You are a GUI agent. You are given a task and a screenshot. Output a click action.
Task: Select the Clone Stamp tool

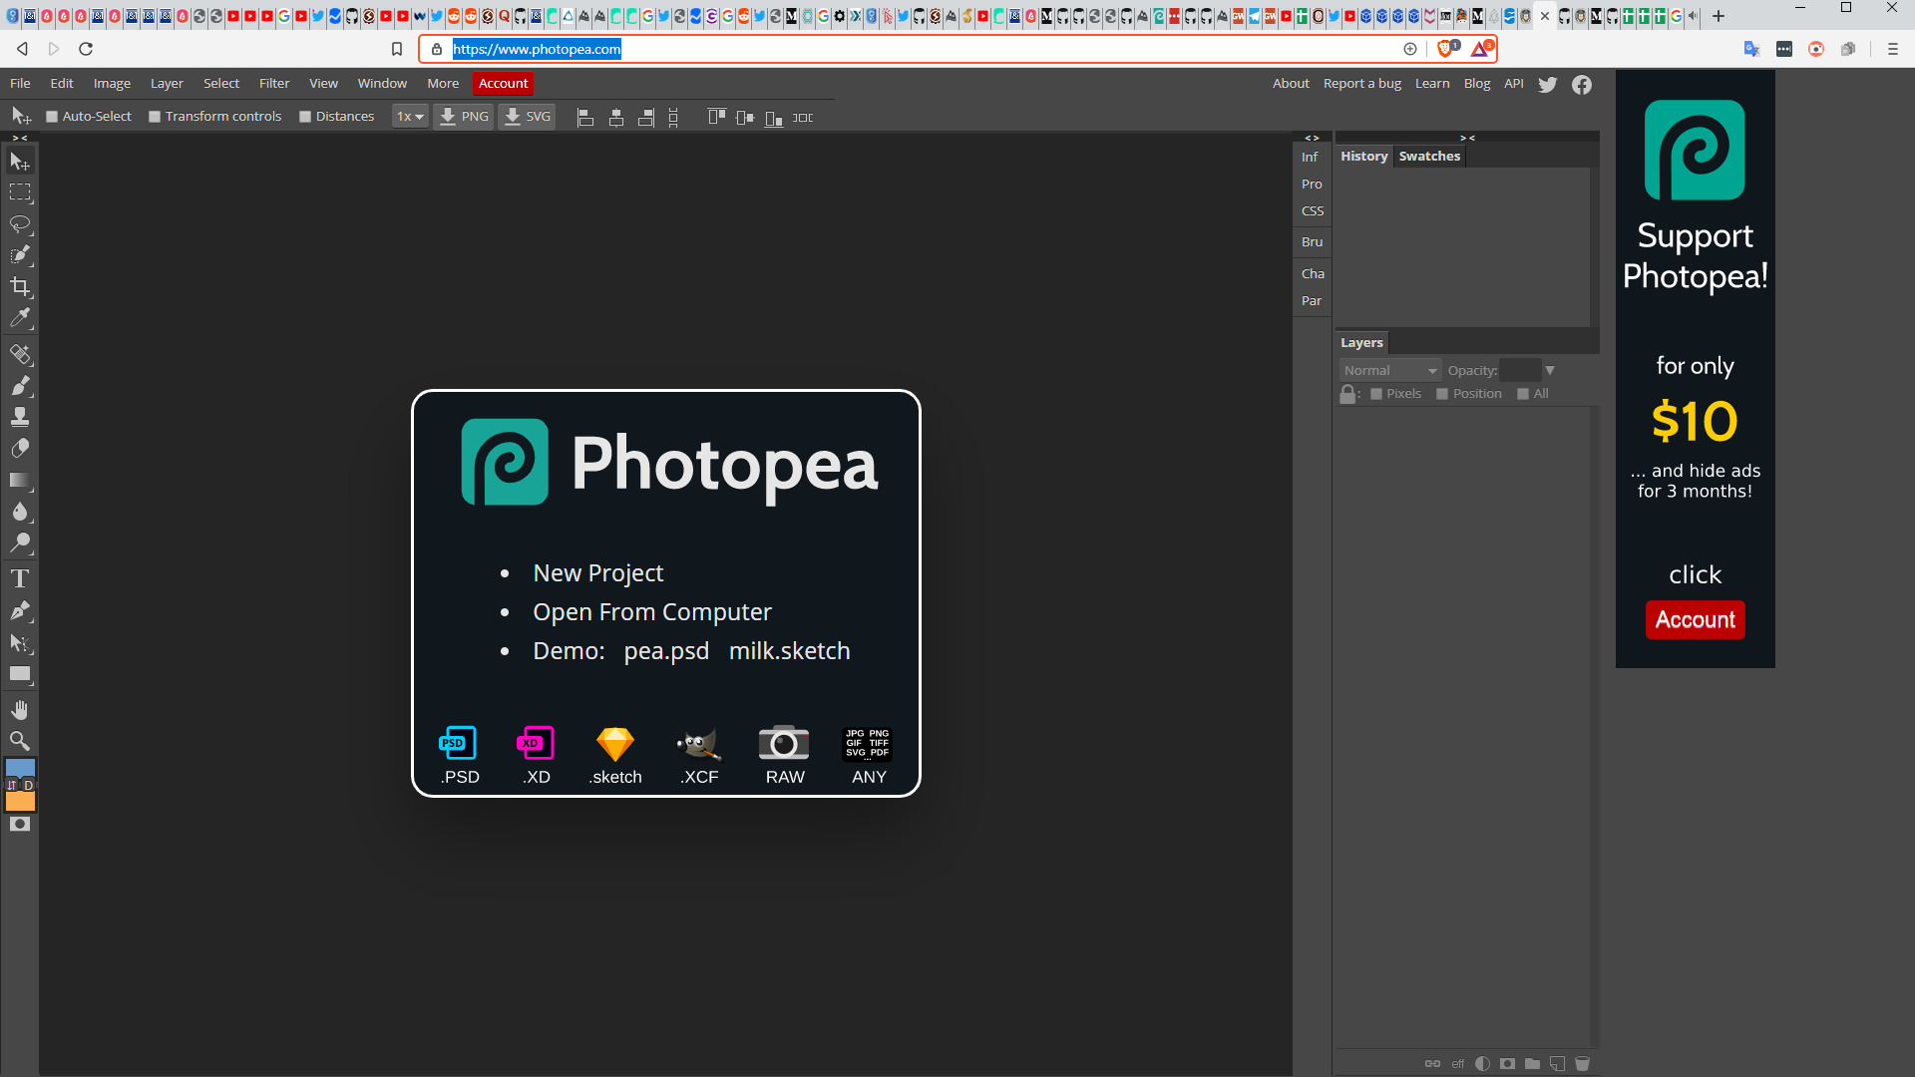pyautogui.click(x=20, y=417)
